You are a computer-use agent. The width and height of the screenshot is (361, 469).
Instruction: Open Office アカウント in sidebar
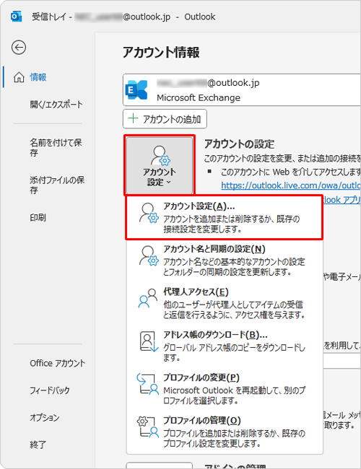58,363
